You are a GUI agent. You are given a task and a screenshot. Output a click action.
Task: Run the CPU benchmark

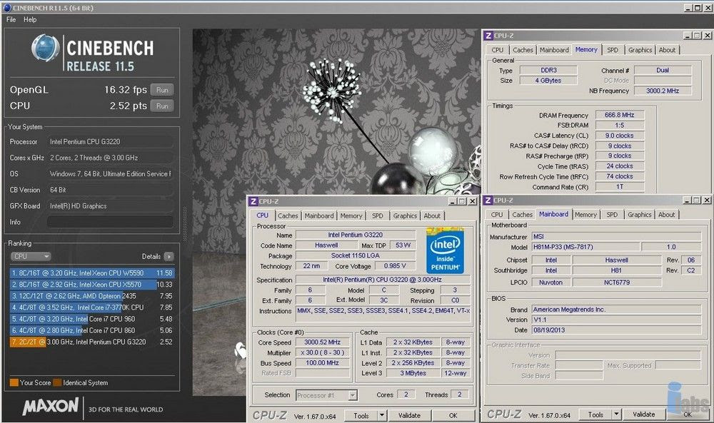pos(162,106)
